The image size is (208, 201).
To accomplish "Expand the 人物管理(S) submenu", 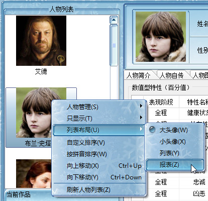I will tap(98, 107).
